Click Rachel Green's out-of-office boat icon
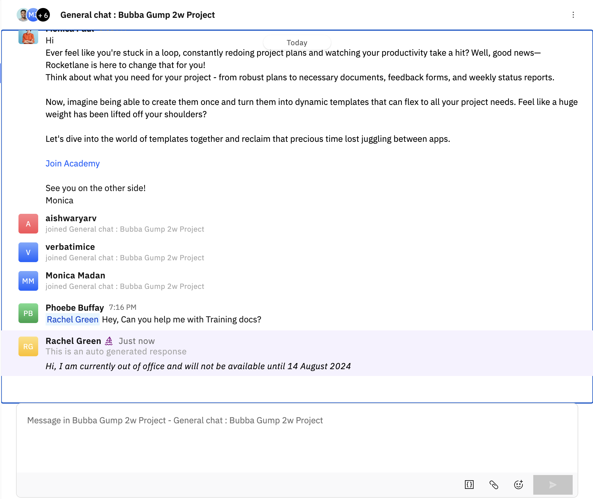This screenshot has width=593, height=499. coord(109,341)
